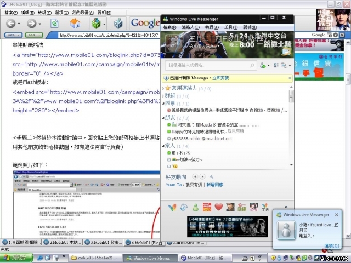Viewport: 351px width, 263px height.
Task: Click the MSN butterfly icon
Action: [172, 207]
